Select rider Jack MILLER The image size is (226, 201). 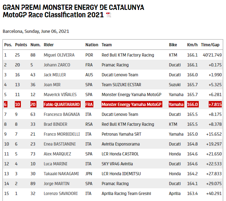[x=56, y=75]
